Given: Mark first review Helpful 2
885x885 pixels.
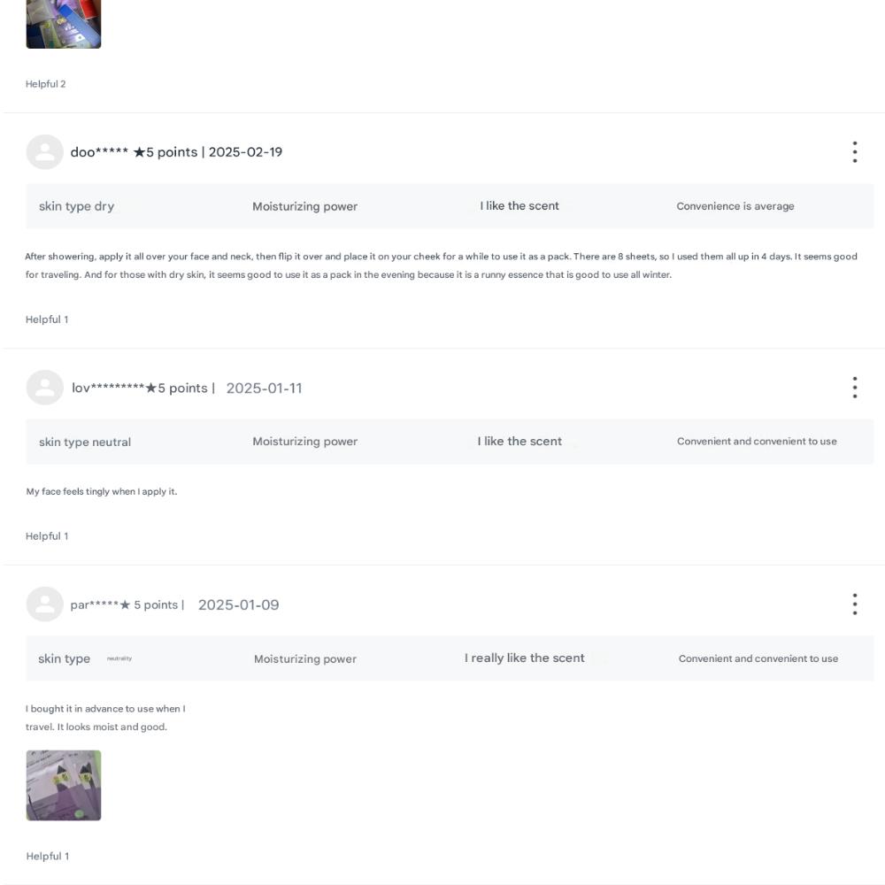Looking at the screenshot, I should click(45, 84).
